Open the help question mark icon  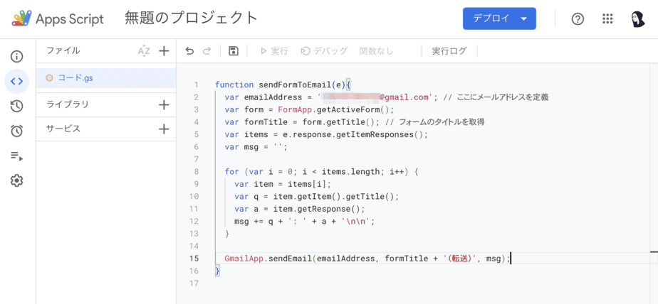click(578, 19)
